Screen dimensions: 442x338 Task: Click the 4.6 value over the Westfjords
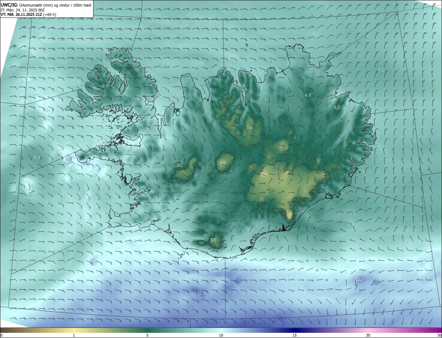[105, 86]
